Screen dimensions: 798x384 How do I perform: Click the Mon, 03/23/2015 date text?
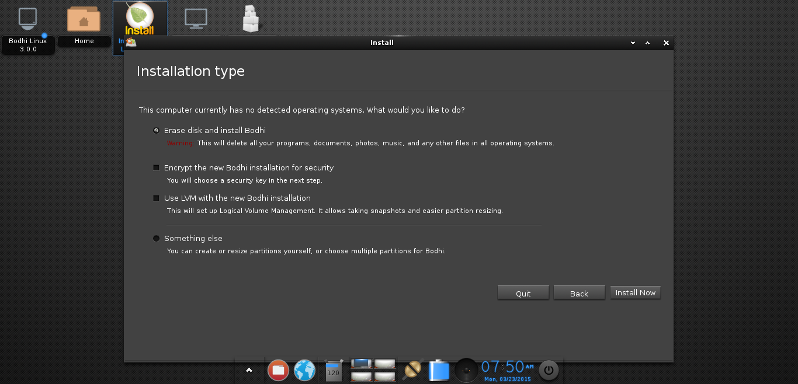(507, 379)
